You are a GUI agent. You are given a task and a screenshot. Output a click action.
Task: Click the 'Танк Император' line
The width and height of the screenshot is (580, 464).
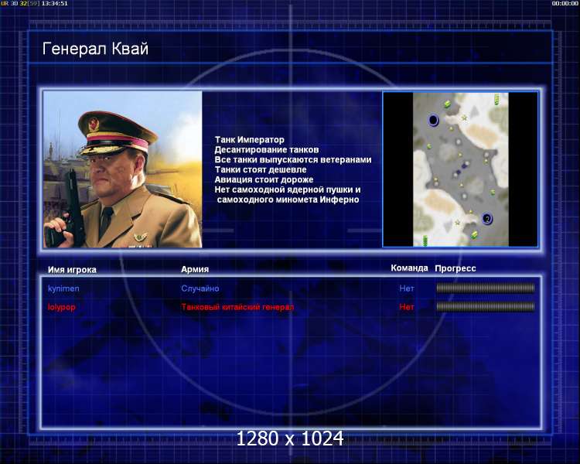(250, 140)
